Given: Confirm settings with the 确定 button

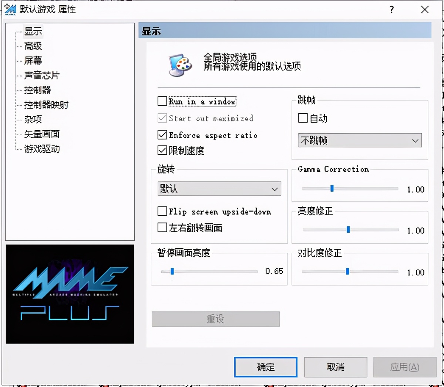Looking at the screenshot, I should coord(265,367).
